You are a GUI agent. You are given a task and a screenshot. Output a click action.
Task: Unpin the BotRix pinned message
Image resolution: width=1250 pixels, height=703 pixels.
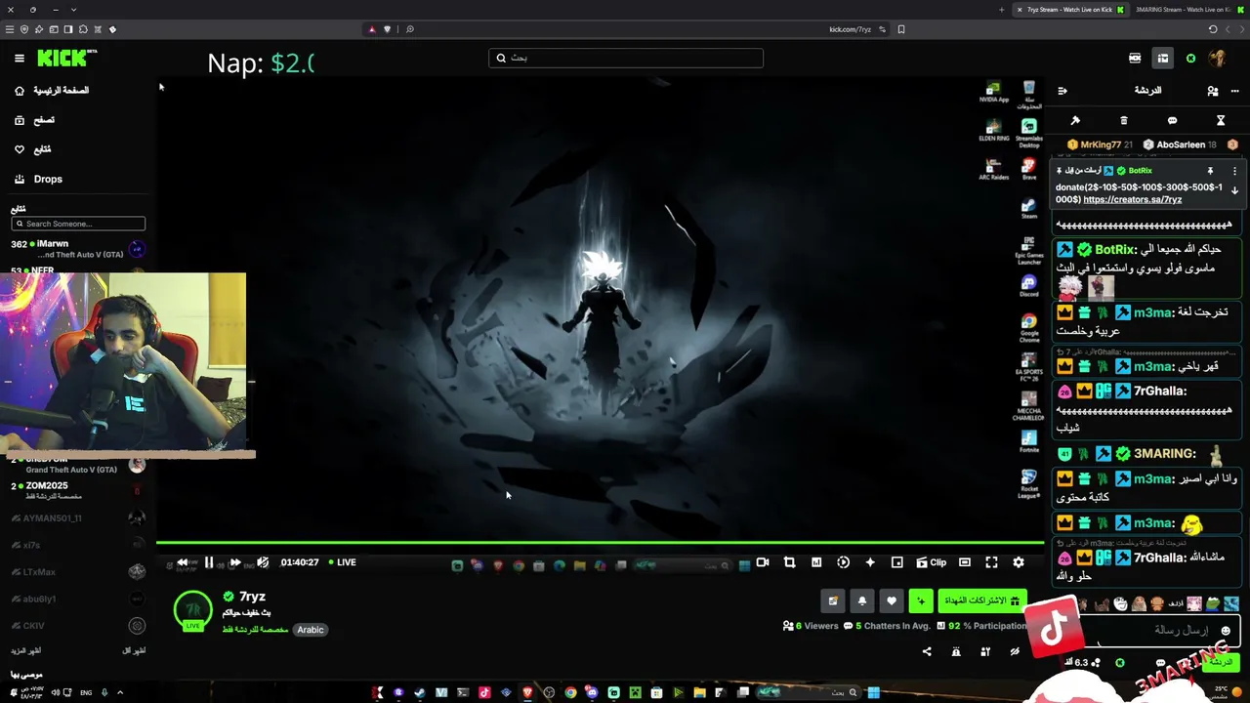(1210, 171)
